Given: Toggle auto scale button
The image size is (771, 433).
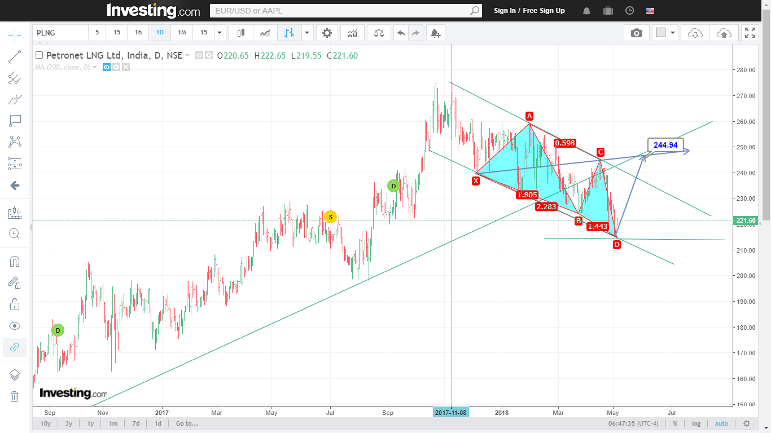Looking at the screenshot, I should coord(721,423).
